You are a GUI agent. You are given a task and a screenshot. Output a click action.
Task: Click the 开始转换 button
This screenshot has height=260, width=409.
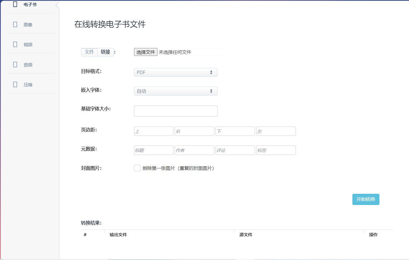point(366,199)
